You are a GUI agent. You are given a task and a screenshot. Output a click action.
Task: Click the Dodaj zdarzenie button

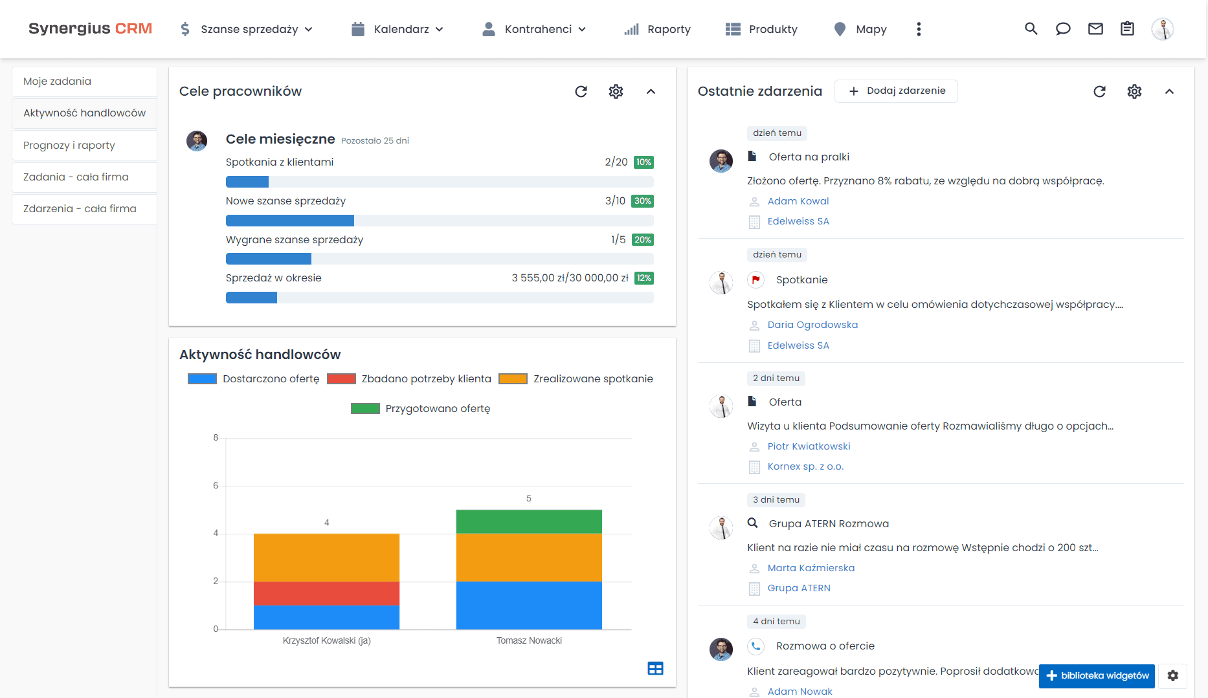[896, 91]
